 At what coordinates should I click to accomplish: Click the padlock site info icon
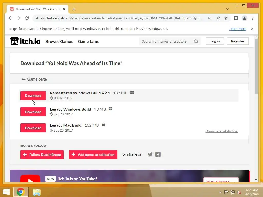coord(37,18)
